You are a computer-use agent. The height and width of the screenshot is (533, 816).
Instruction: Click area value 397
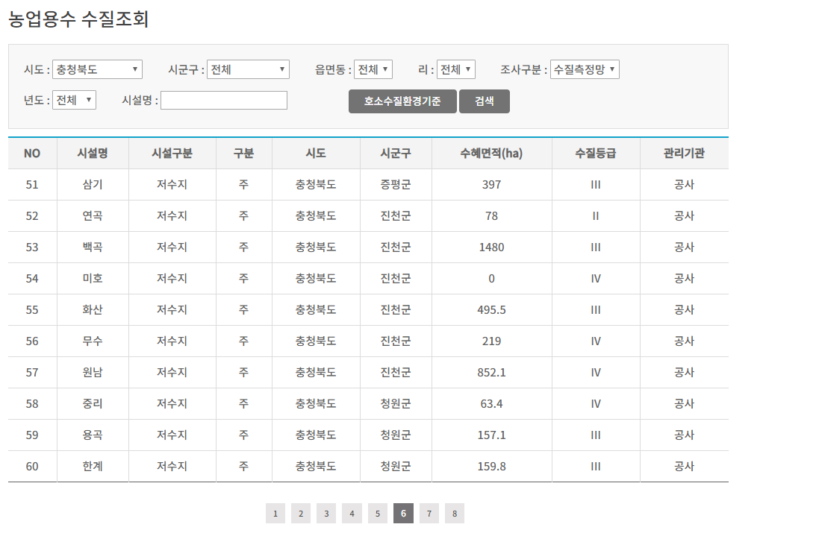point(491,184)
